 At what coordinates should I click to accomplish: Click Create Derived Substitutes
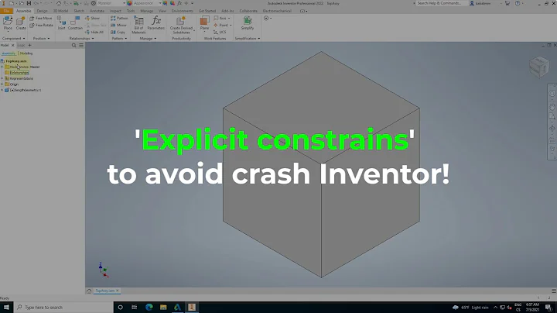pyautogui.click(x=181, y=25)
